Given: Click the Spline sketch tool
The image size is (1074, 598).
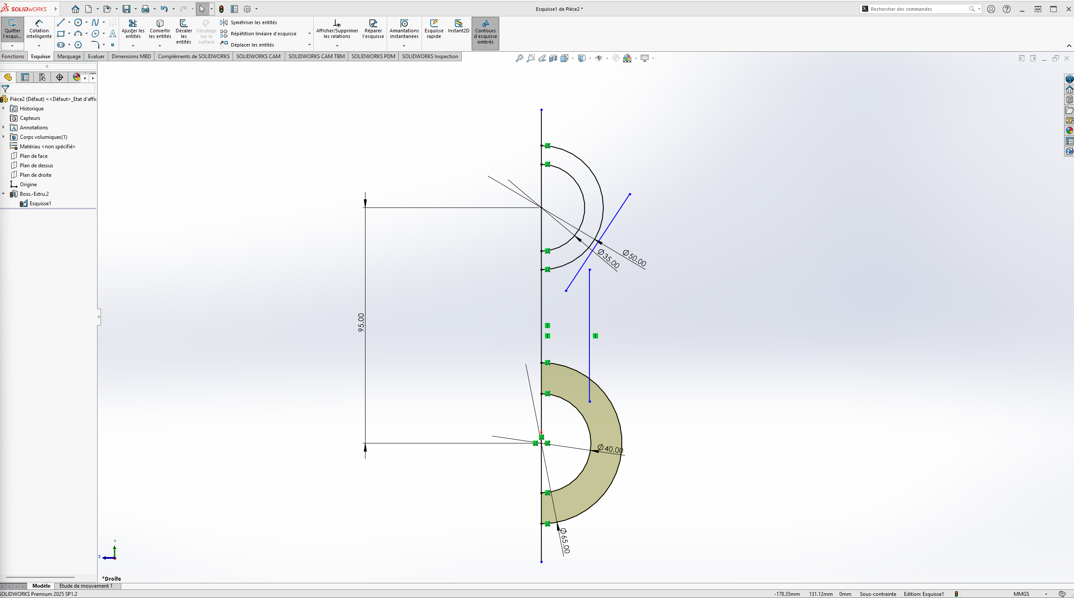Looking at the screenshot, I should (95, 22).
